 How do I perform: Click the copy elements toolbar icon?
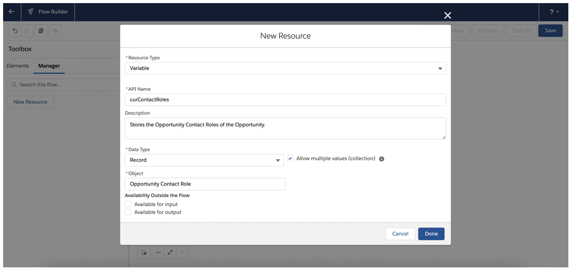pos(41,31)
